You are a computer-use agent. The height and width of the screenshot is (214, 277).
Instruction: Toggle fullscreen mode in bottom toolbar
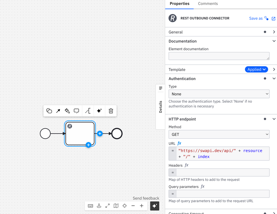pyautogui.click(x=108, y=206)
